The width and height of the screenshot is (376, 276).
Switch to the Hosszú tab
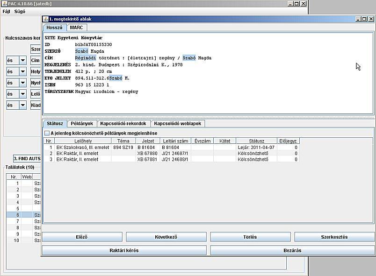(54, 28)
